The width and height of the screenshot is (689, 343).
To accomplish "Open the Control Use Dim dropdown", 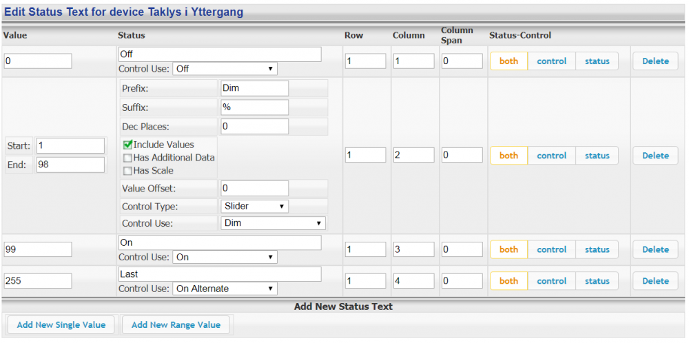I will (272, 223).
